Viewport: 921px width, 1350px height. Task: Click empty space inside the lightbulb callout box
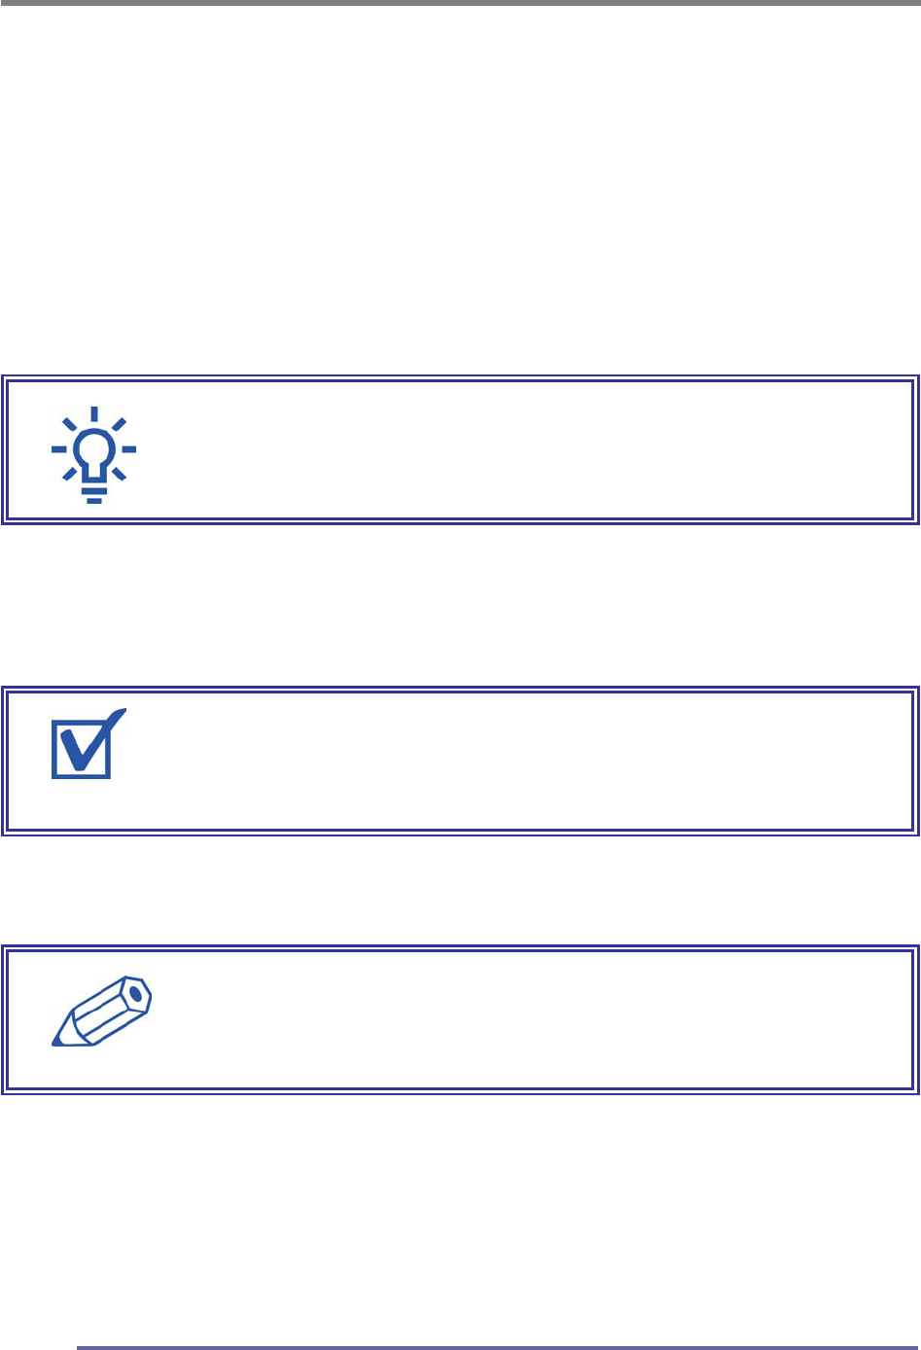point(506,449)
